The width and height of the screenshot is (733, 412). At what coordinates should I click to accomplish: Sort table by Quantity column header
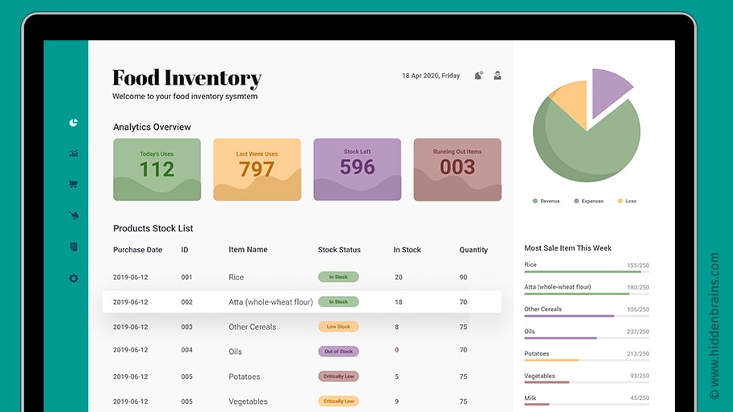473,250
